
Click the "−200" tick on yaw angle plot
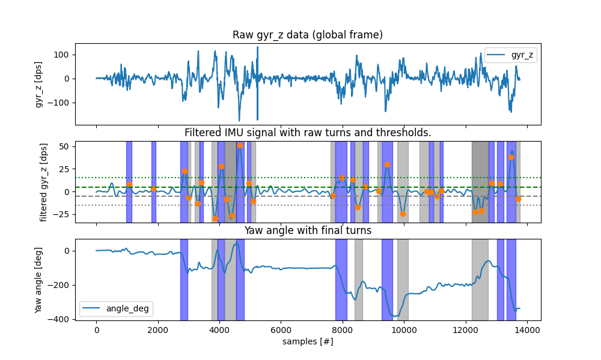(x=59, y=286)
